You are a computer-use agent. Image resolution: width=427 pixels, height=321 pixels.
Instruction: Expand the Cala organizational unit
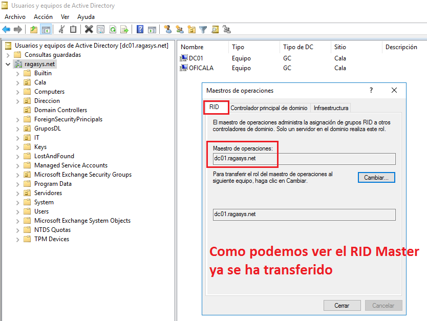pos(18,83)
